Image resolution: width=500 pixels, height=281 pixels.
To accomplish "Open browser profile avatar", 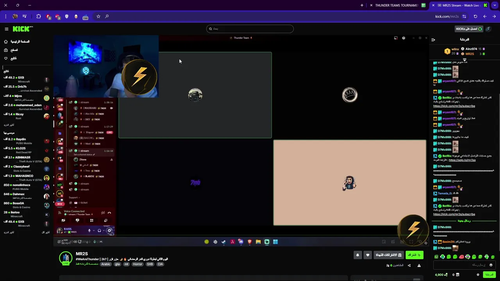I will 15,16.
